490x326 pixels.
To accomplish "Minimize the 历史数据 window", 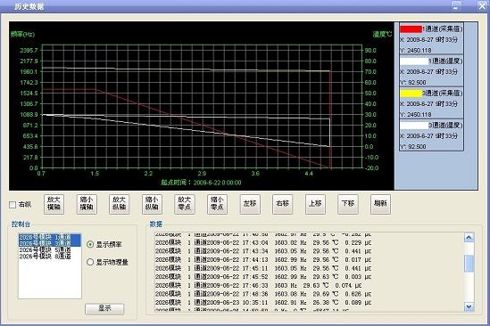I will pos(456,6).
